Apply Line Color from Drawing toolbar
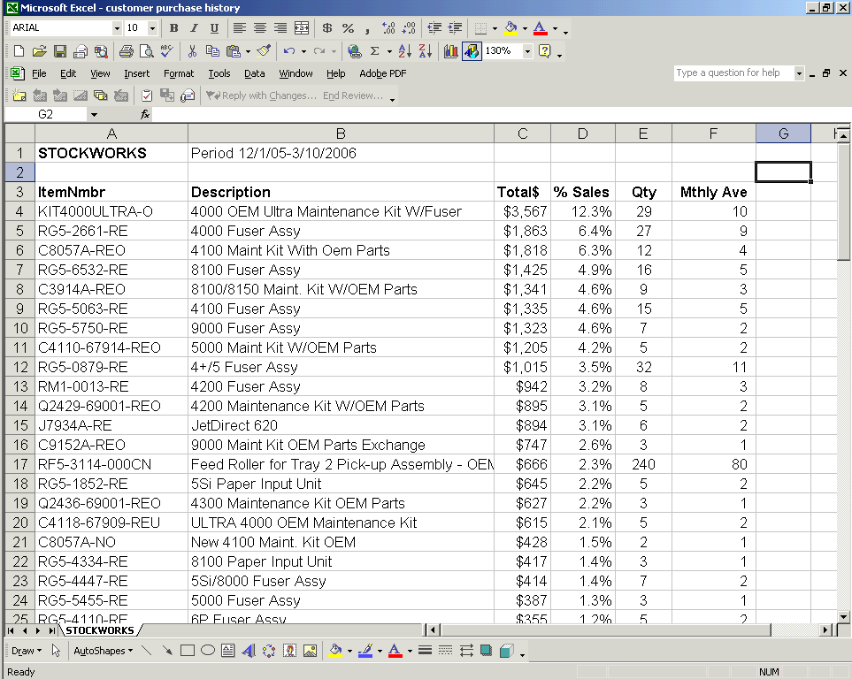This screenshot has height=679, width=852. (365, 651)
